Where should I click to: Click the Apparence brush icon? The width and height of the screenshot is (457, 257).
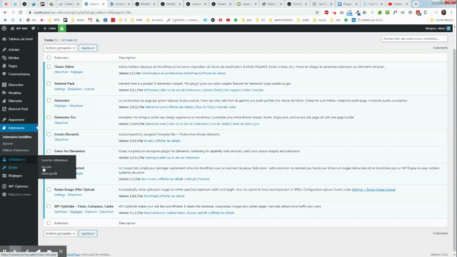click(x=4, y=120)
